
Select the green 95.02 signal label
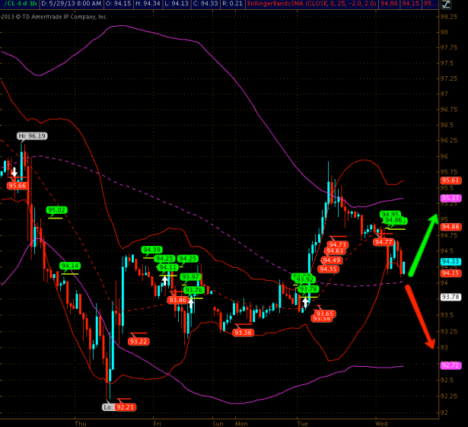click(57, 210)
